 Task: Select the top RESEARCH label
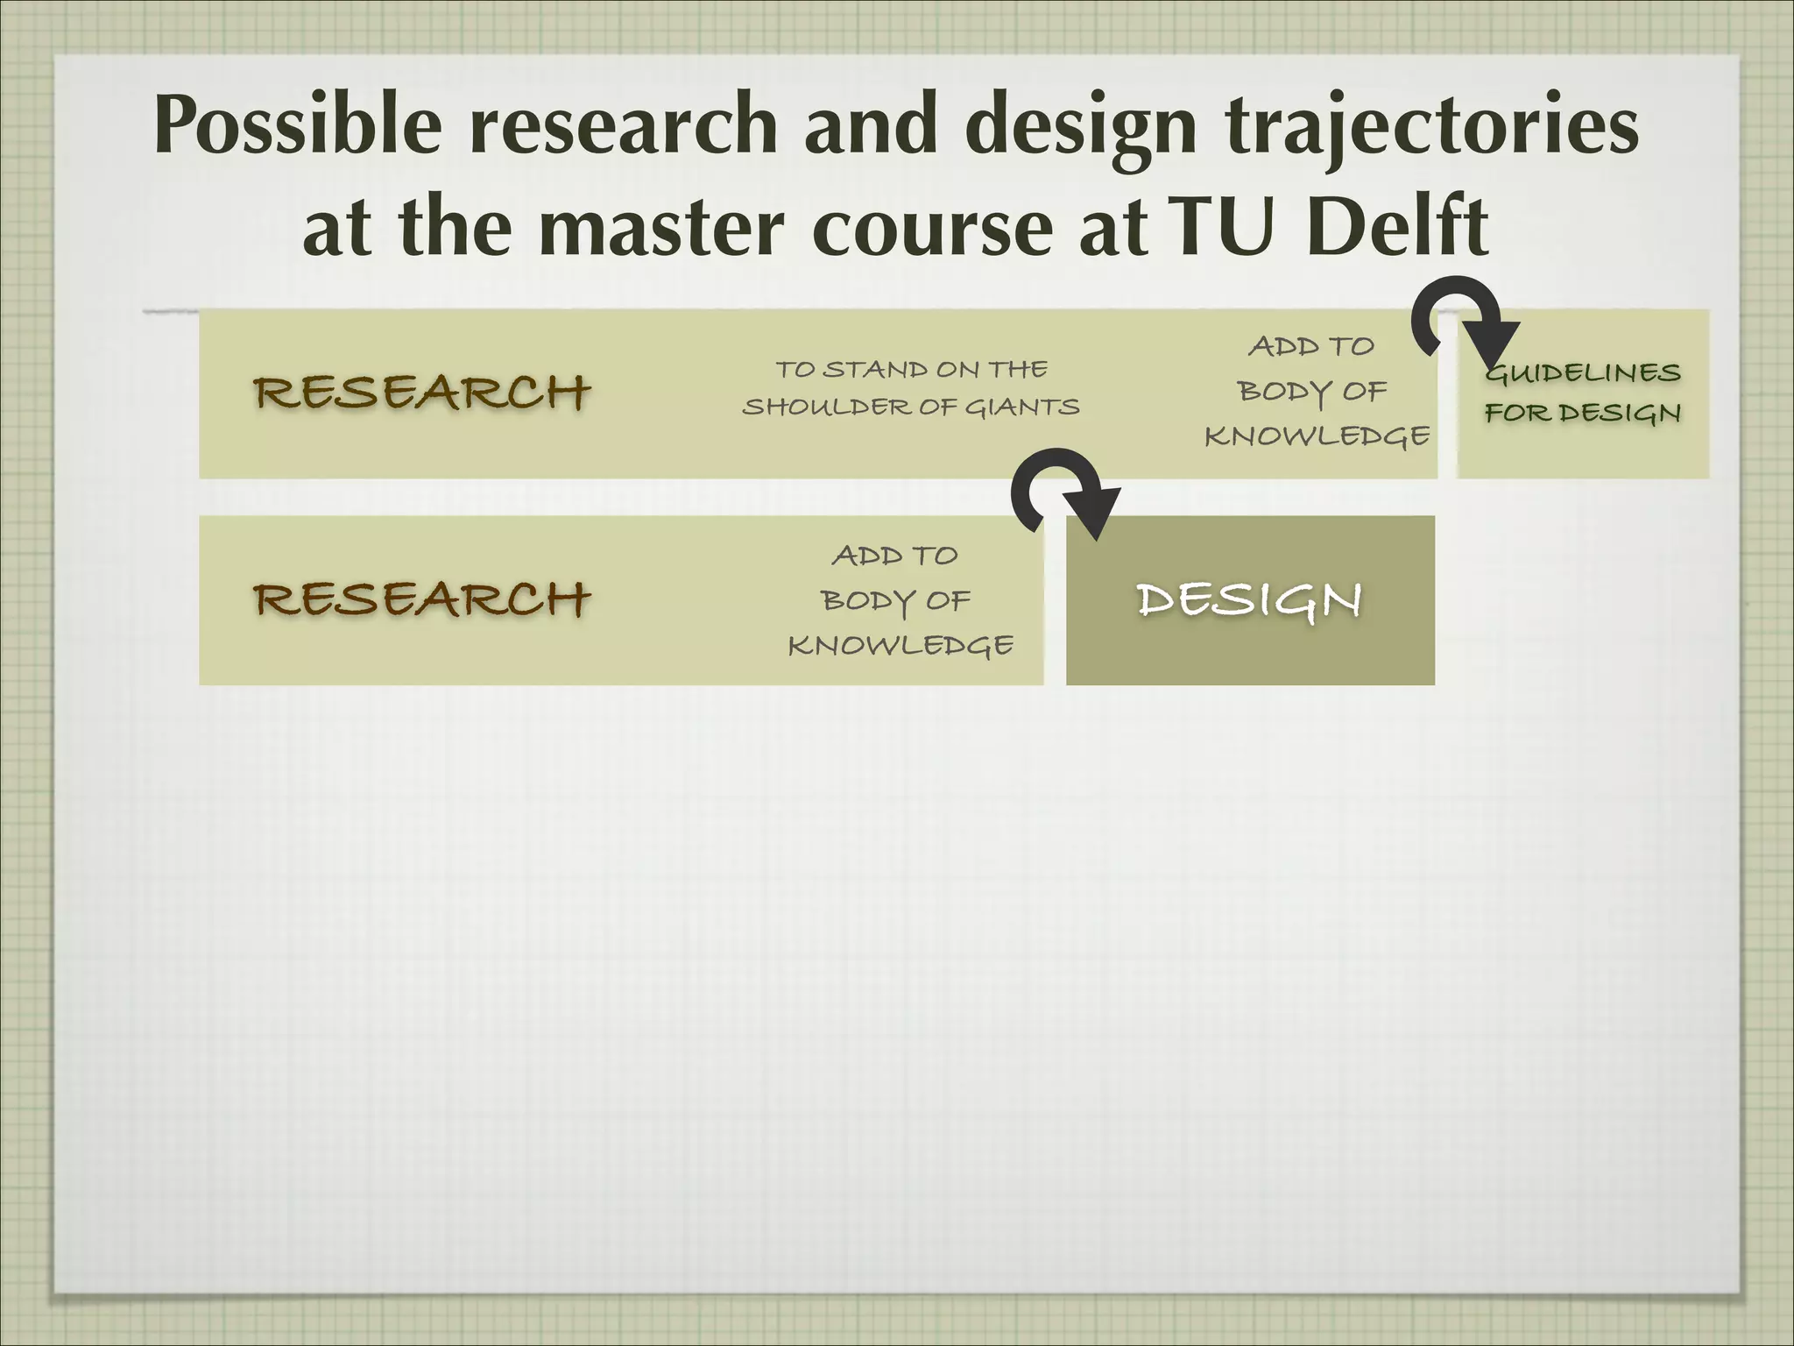click(422, 393)
